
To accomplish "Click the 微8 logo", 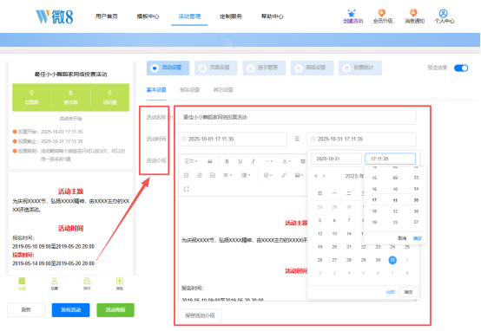I will coord(55,16).
